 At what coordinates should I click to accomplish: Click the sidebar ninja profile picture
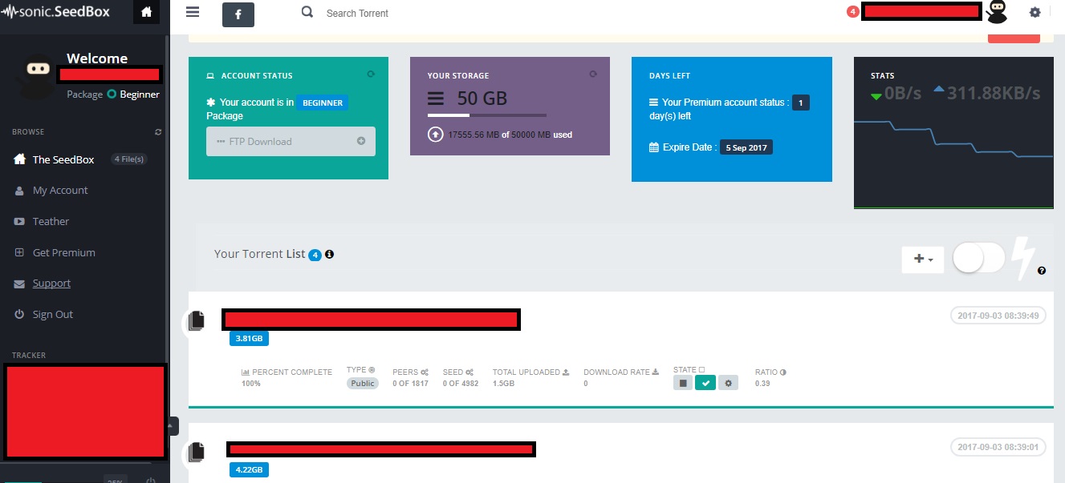click(x=35, y=75)
